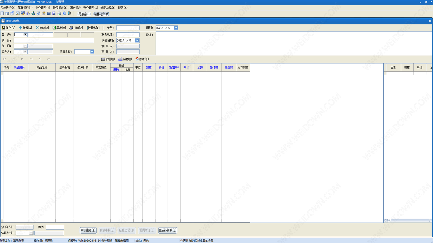Click status bar text 账套名称: 演示账套
This screenshot has width=433, height=243.
12,241
